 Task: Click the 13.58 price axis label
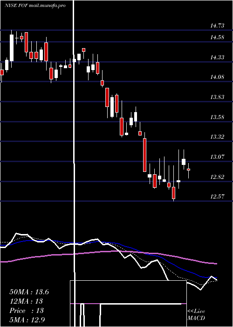click(x=217, y=117)
